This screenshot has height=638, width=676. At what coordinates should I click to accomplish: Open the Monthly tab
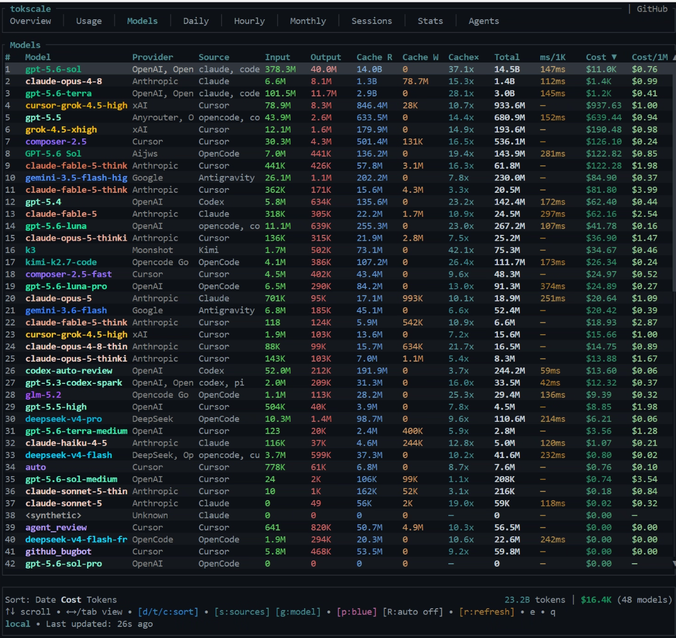(x=308, y=21)
